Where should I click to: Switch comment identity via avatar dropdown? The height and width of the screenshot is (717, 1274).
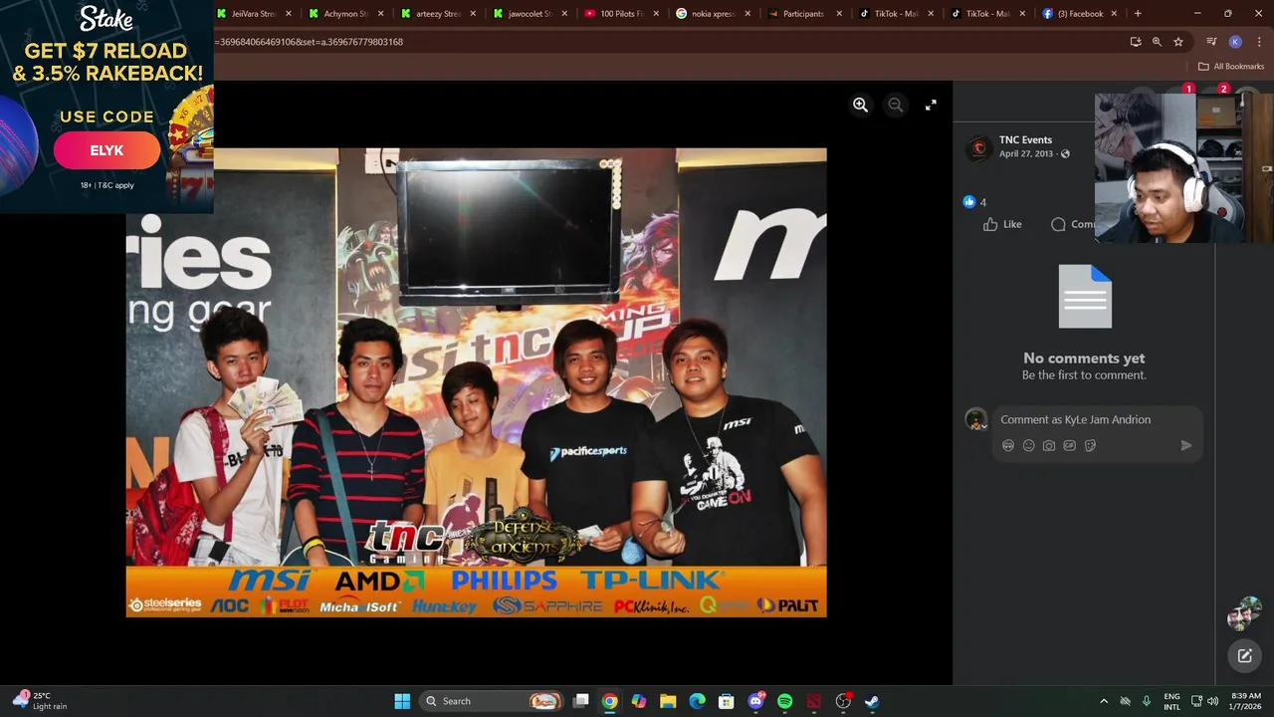pos(976,420)
